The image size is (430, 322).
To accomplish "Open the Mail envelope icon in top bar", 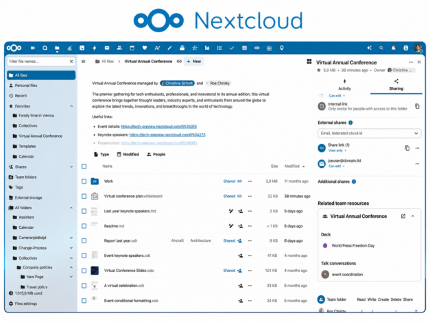I will point(107,48).
